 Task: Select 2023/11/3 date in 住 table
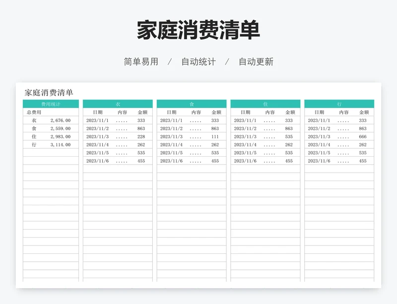[x=245, y=137]
